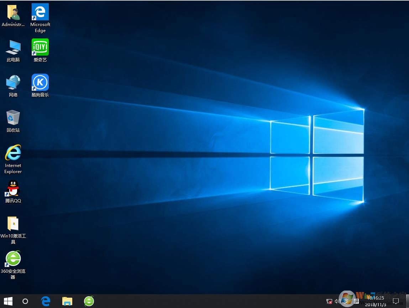Open the Windows Start menu
The height and width of the screenshot is (308, 409).
click(8, 301)
